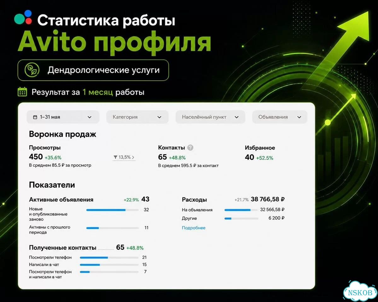Expand the Населённый пункт dropdown

(x=210, y=117)
